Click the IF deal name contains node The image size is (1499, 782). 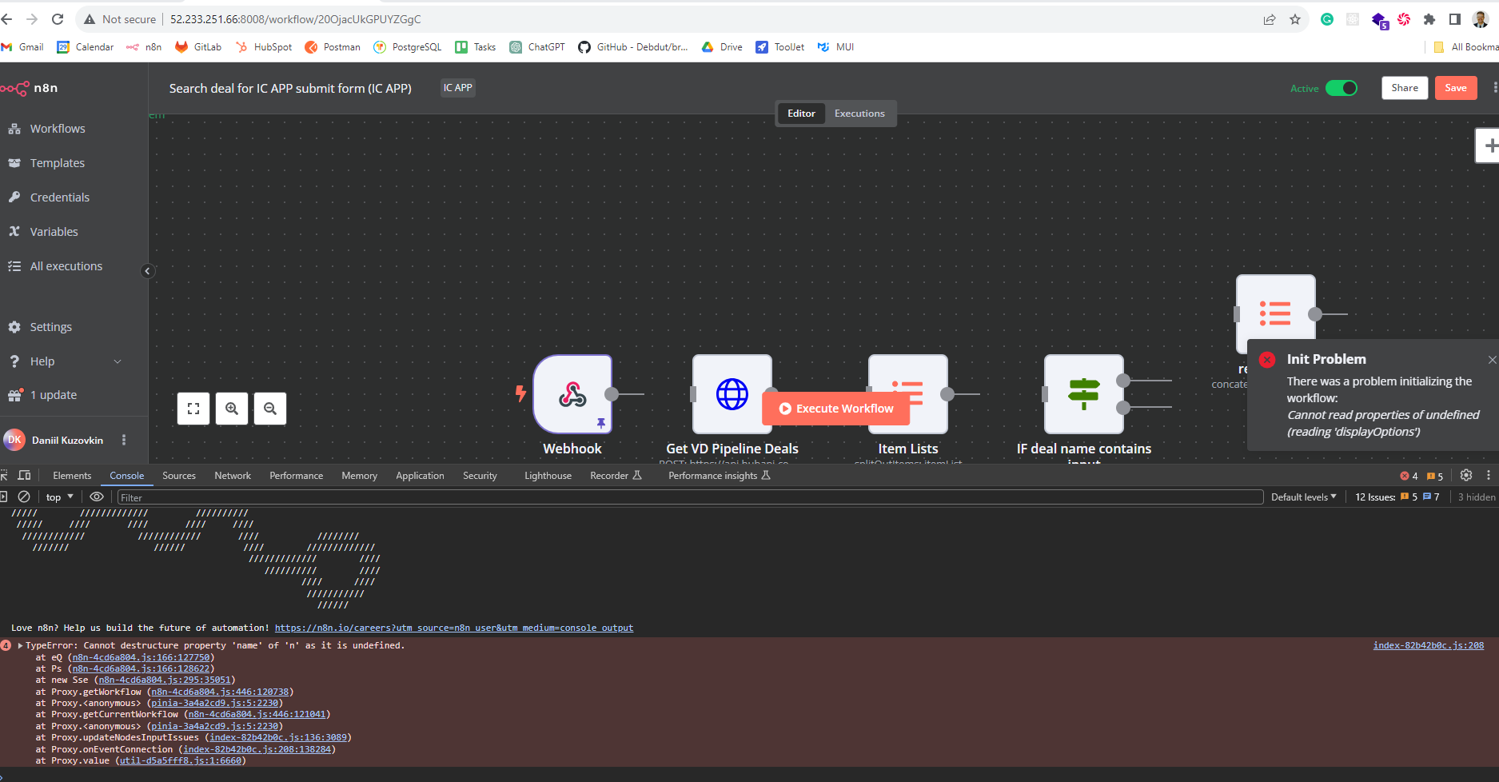1083,394
